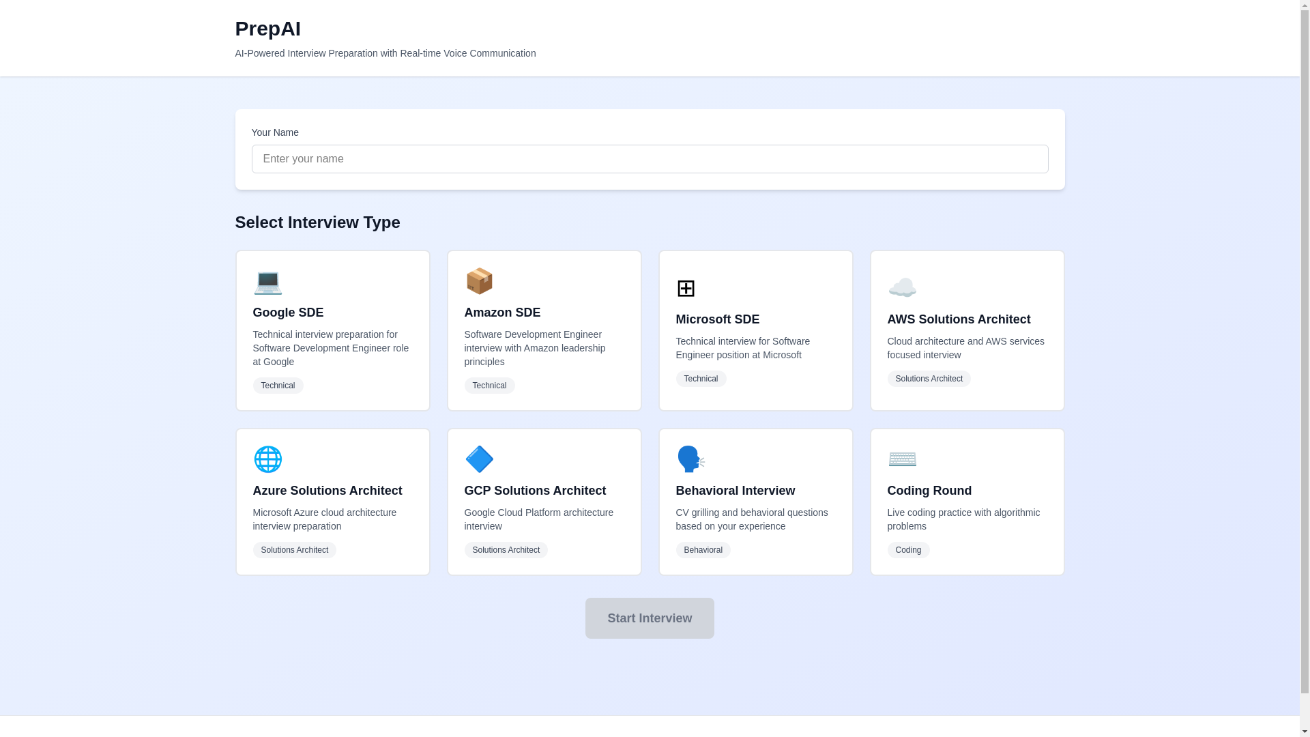Image resolution: width=1310 pixels, height=737 pixels.
Task: Click the scrollbar down arrow
Action: click(1305, 731)
